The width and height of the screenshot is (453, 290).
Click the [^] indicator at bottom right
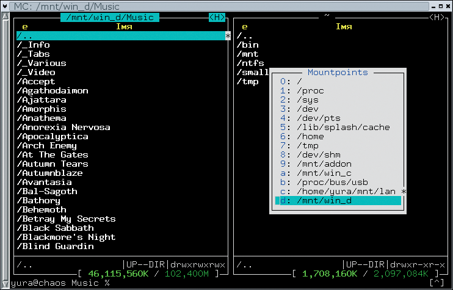point(437,283)
